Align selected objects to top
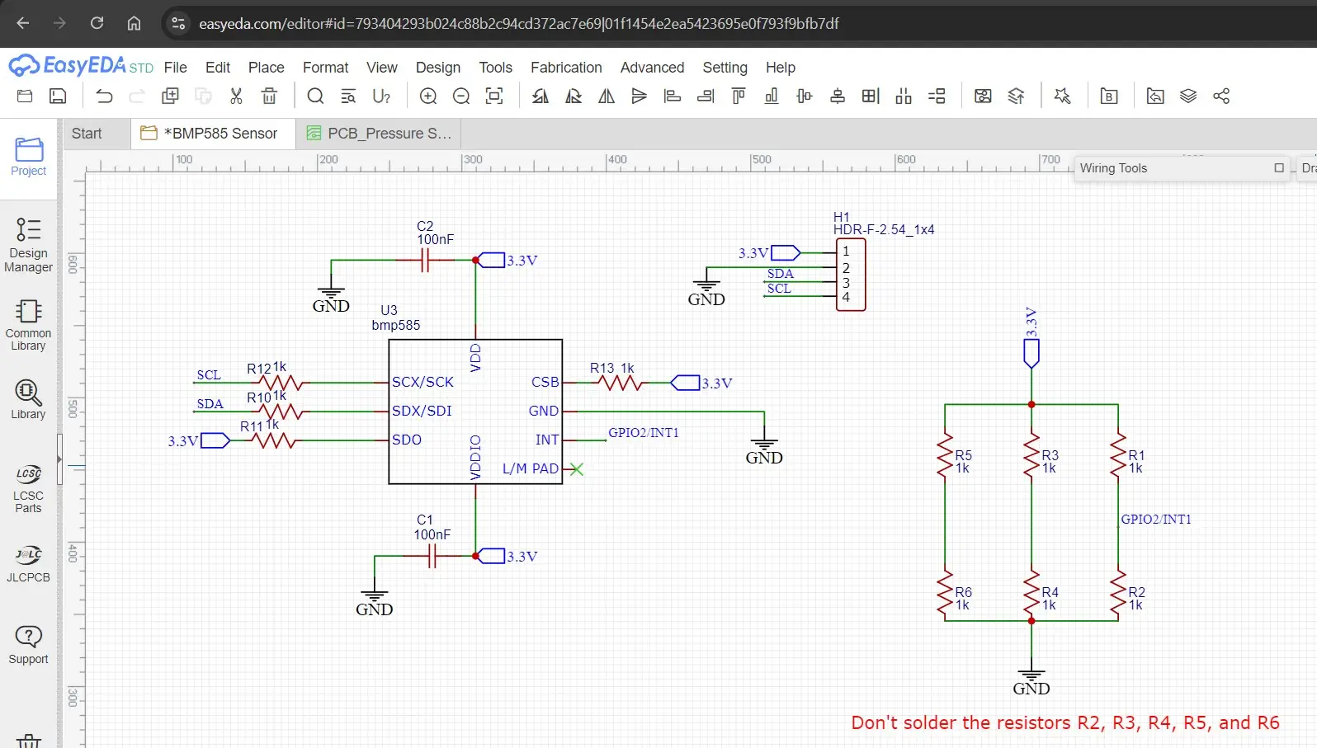Viewport: 1317px width, 748px height. pos(739,96)
